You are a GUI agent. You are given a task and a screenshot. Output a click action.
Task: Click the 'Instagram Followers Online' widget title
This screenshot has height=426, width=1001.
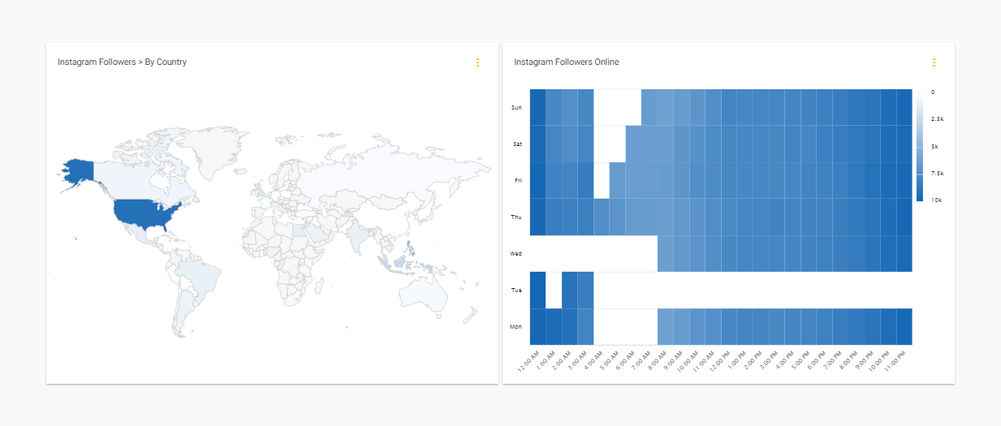(x=566, y=62)
